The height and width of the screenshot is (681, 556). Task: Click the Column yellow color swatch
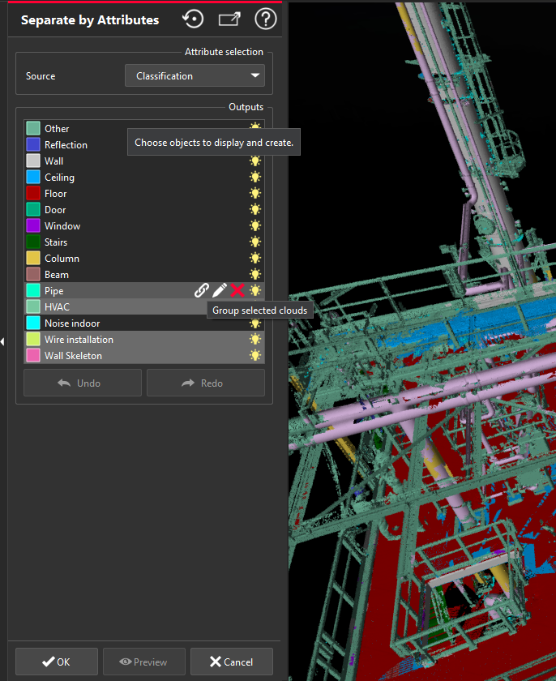[33, 258]
